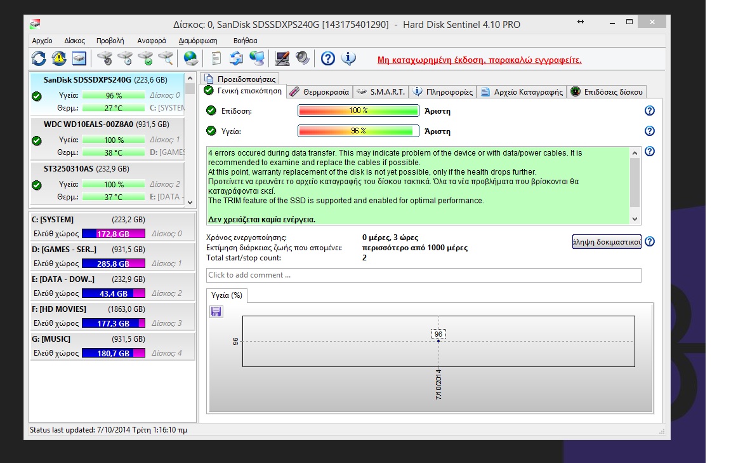Open the Βοήθεια menu

[245, 41]
